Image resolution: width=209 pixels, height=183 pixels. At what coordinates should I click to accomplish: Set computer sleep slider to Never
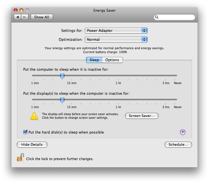(x=175, y=75)
